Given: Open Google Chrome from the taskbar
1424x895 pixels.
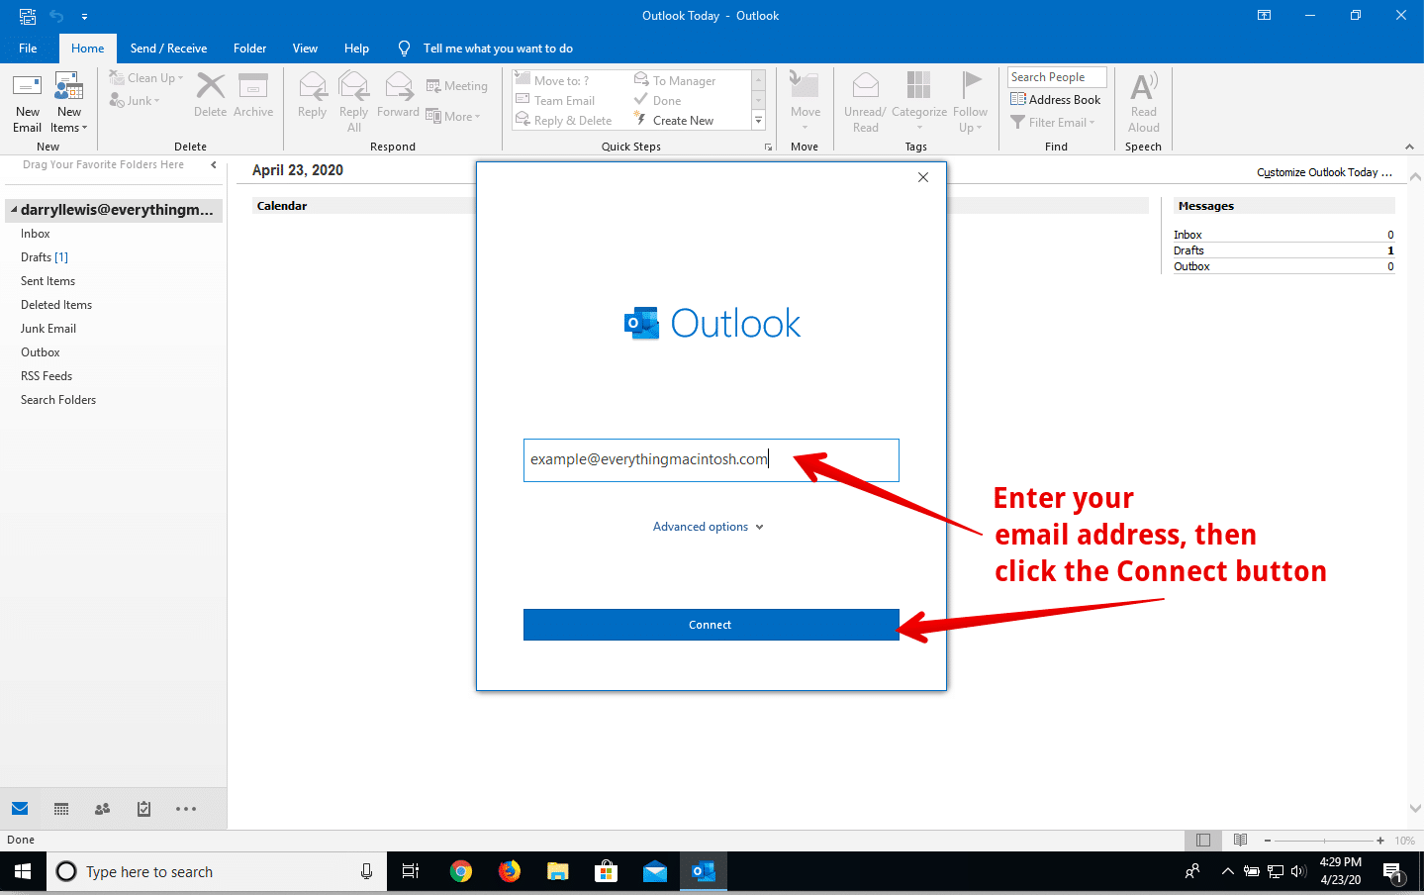Looking at the screenshot, I should [x=461, y=871].
